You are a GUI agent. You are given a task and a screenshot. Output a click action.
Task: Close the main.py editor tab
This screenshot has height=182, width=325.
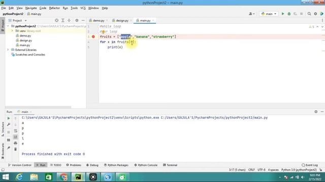tap(153, 20)
